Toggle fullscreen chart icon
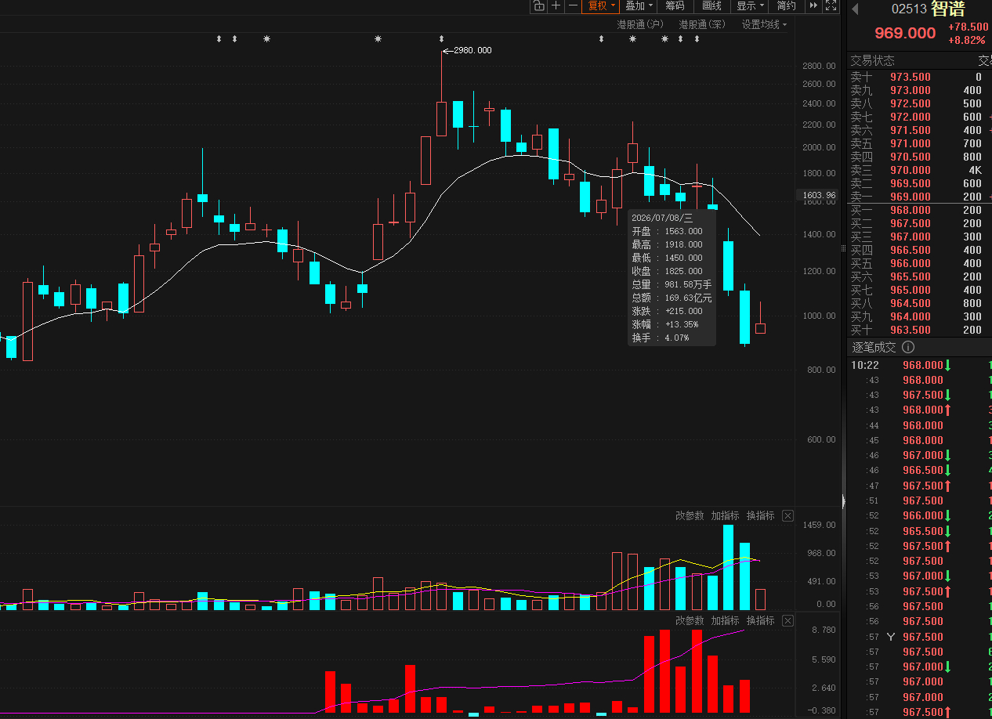 831,6
